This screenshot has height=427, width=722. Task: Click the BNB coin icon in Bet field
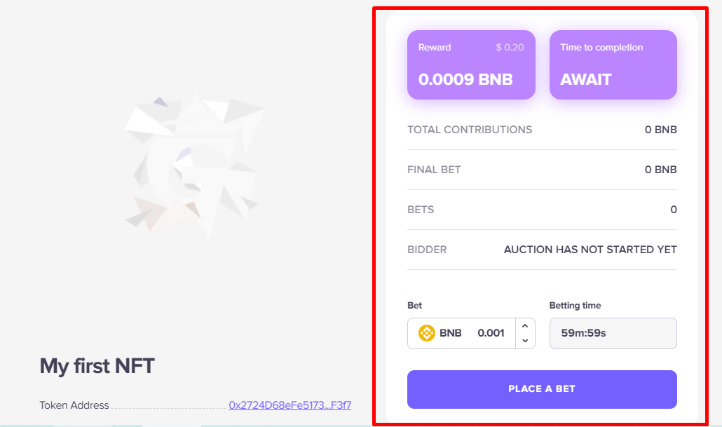tap(426, 333)
